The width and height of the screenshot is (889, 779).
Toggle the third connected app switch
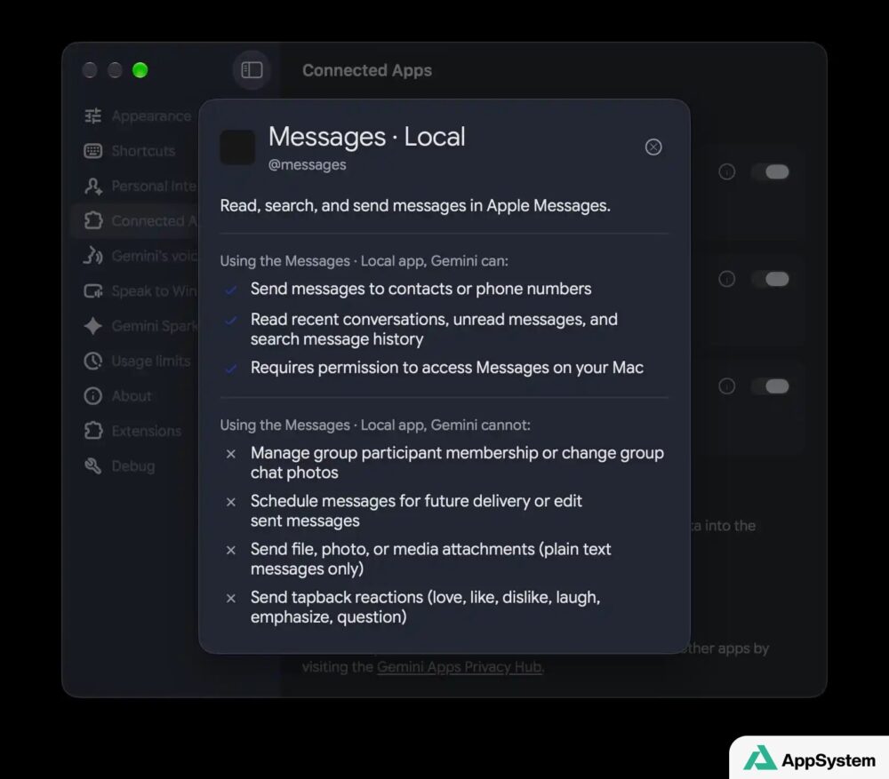771,386
